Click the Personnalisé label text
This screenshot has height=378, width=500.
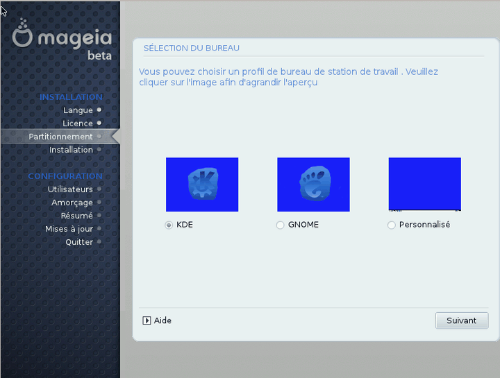click(424, 225)
